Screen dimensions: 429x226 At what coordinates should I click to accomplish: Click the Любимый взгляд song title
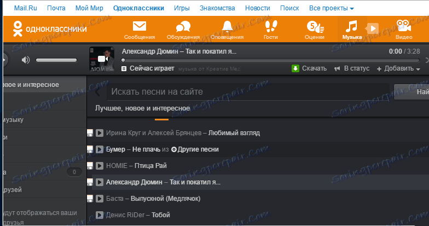click(234, 133)
